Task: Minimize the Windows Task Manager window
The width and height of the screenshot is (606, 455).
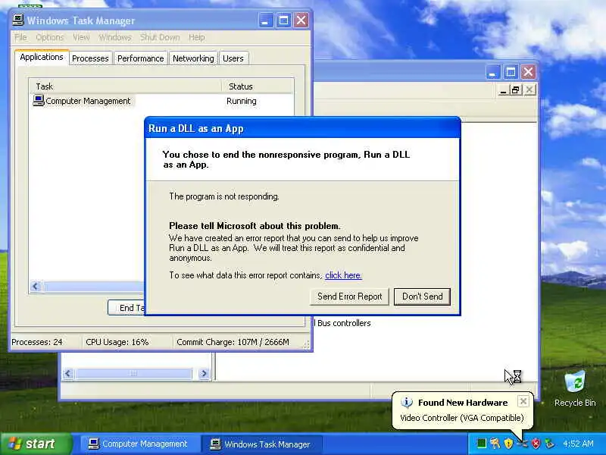Action: click(266, 20)
